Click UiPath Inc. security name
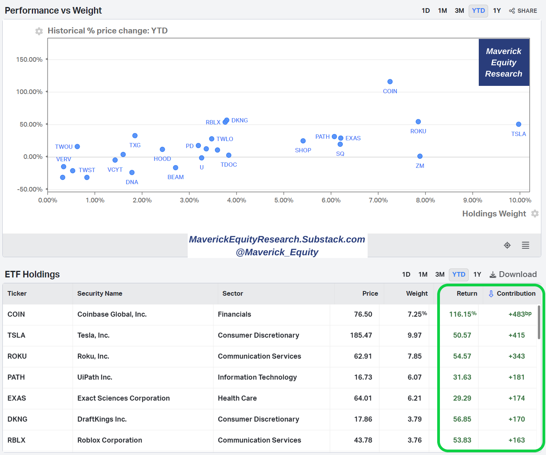Viewport: 546px width, 455px height. [95, 377]
